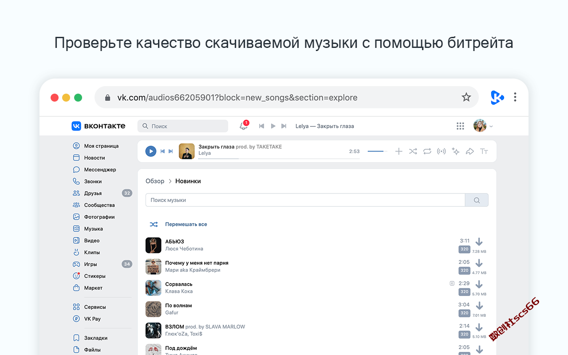Click the padlock site info icon
Viewport: 568px width, 355px height.
point(107,98)
